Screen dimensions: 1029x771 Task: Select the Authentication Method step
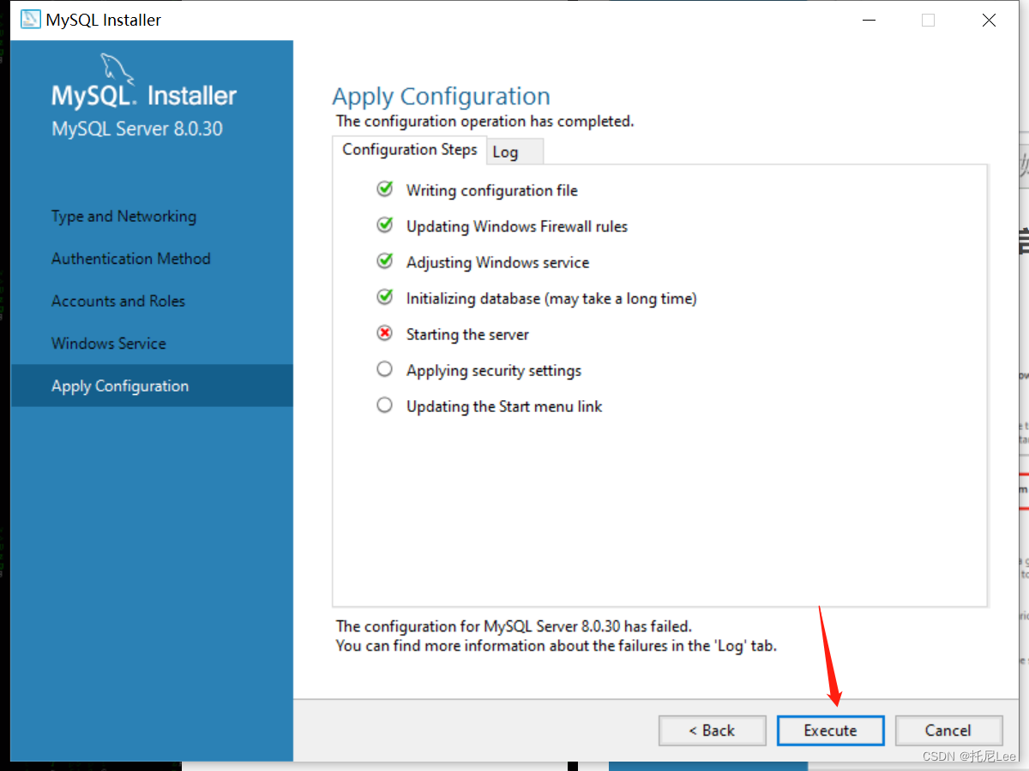coord(130,258)
